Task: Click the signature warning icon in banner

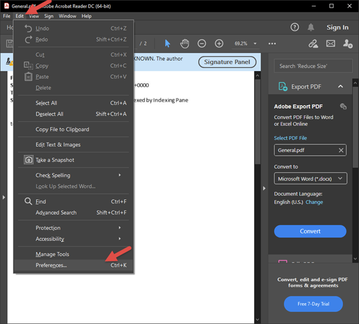Action: 9,61
